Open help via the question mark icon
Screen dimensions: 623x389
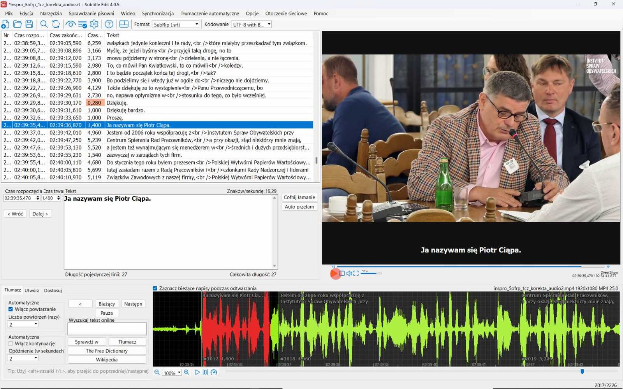coord(109,24)
